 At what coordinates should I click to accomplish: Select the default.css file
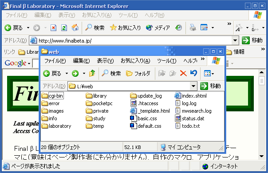(x=146, y=126)
